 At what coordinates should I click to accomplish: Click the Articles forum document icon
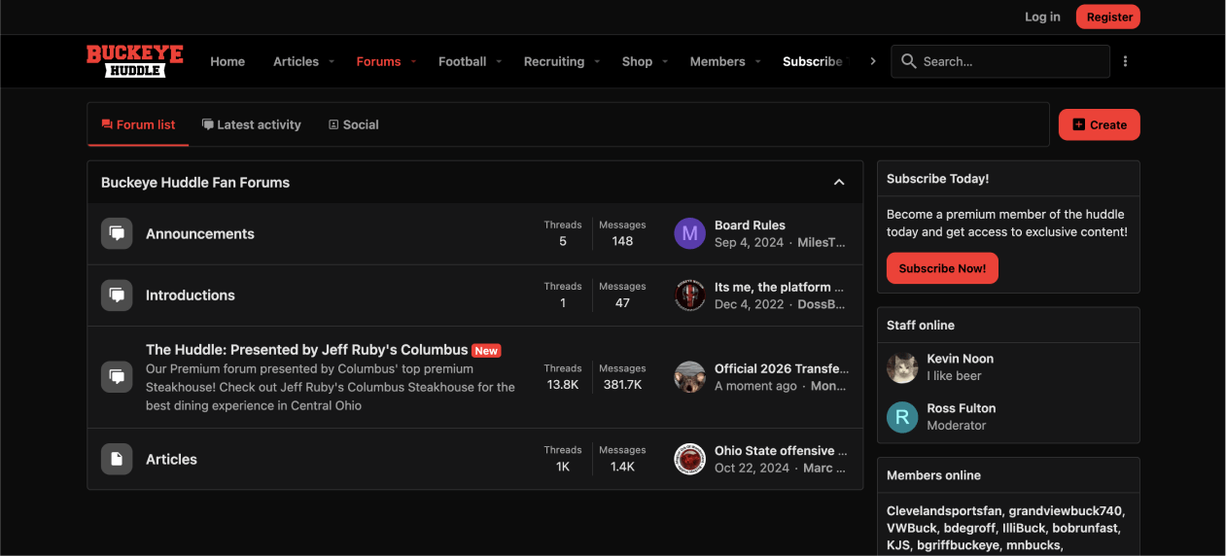[117, 459]
